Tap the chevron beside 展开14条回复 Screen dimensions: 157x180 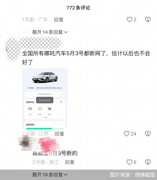tap(66, 32)
